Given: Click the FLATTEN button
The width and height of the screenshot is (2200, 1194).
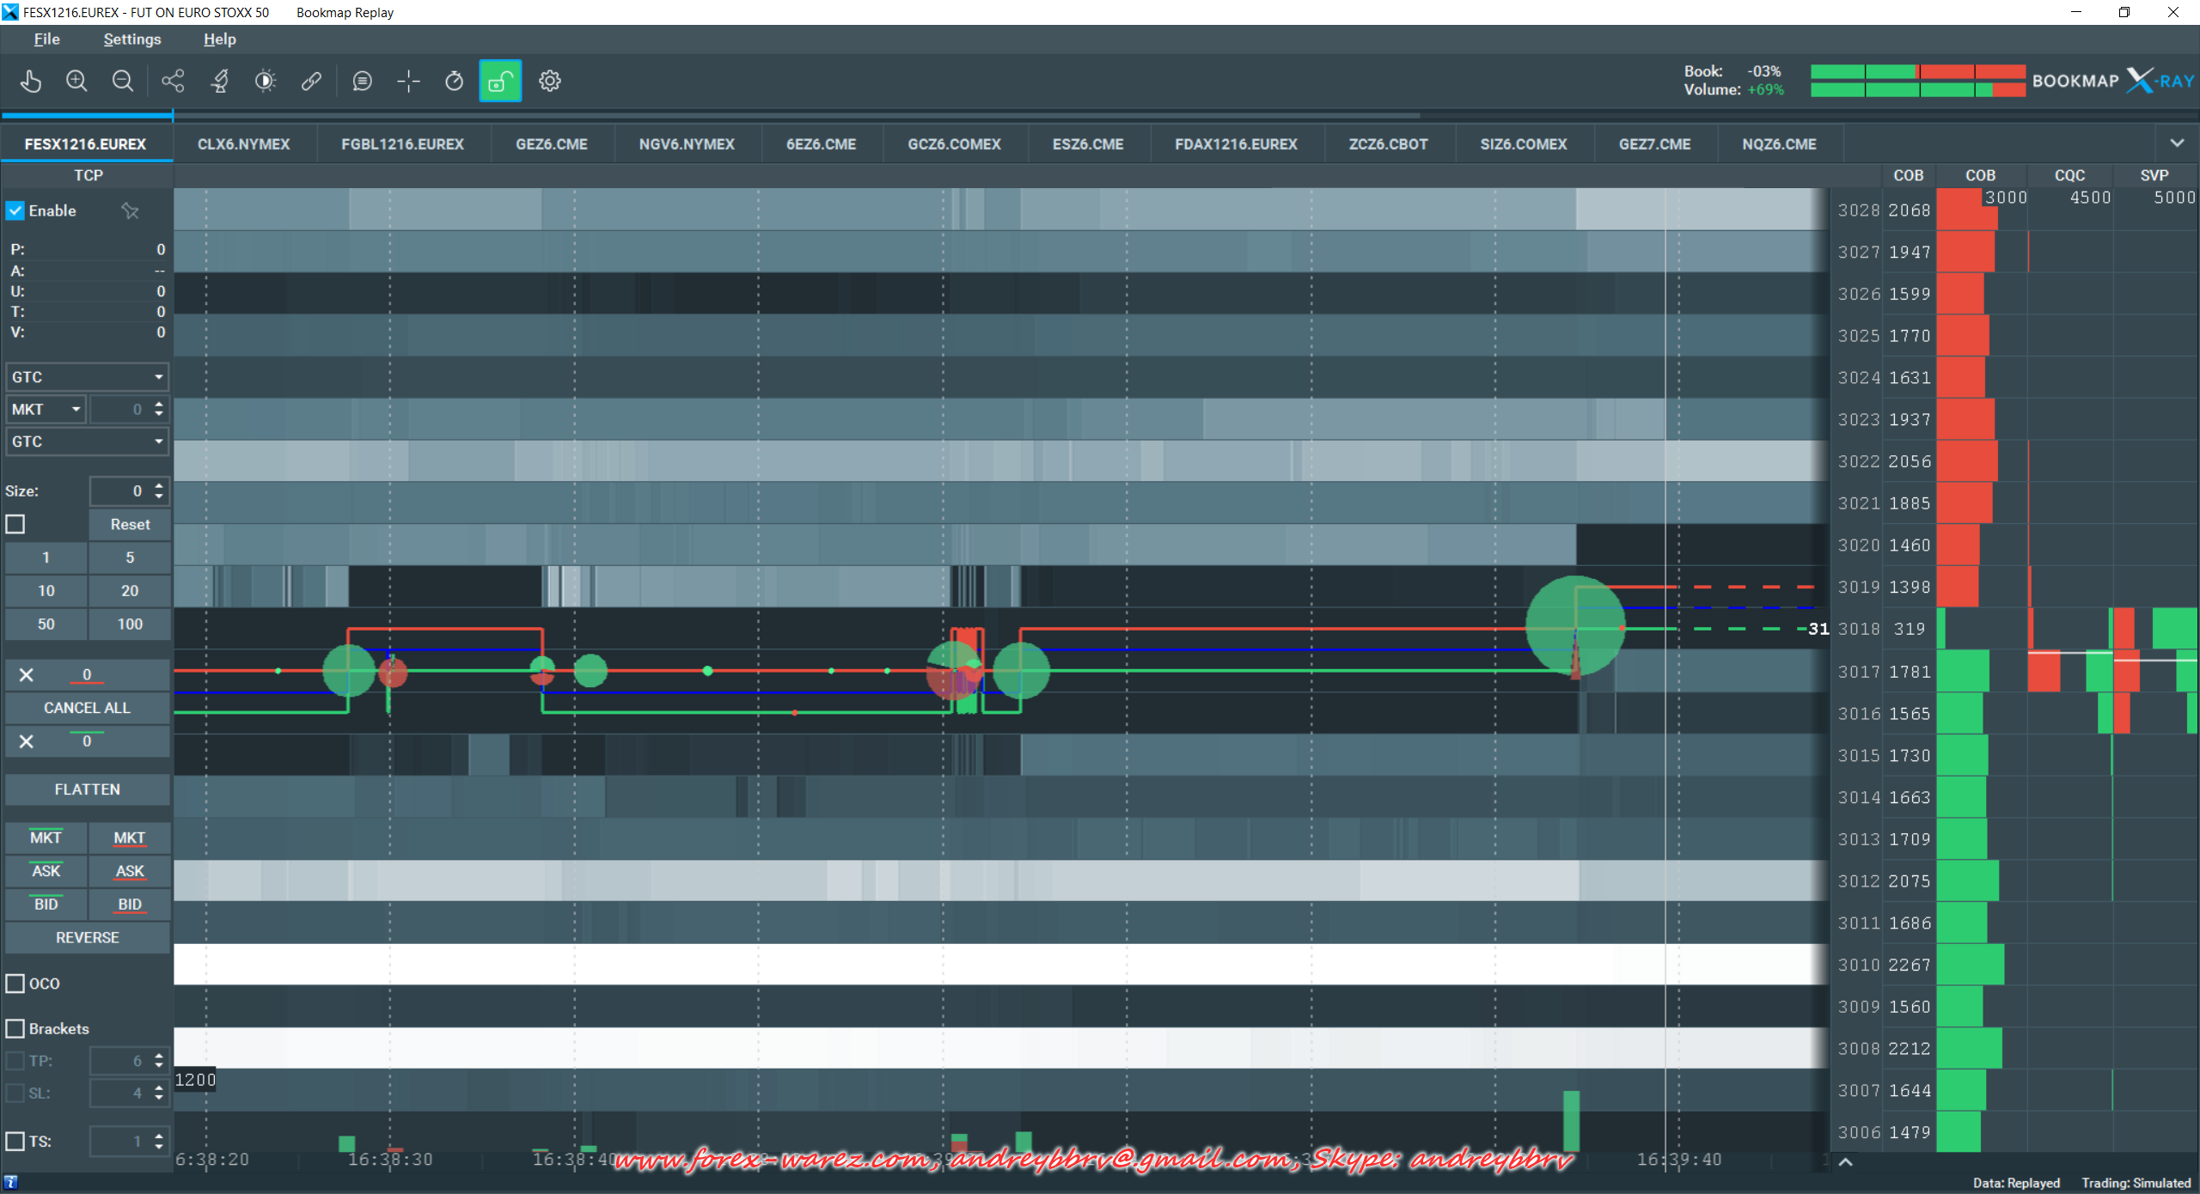Looking at the screenshot, I should (87, 789).
